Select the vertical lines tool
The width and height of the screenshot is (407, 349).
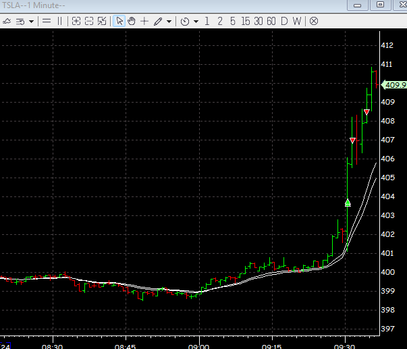coord(59,21)
